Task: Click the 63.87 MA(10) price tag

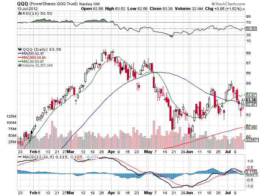Action: pos(251,95)
